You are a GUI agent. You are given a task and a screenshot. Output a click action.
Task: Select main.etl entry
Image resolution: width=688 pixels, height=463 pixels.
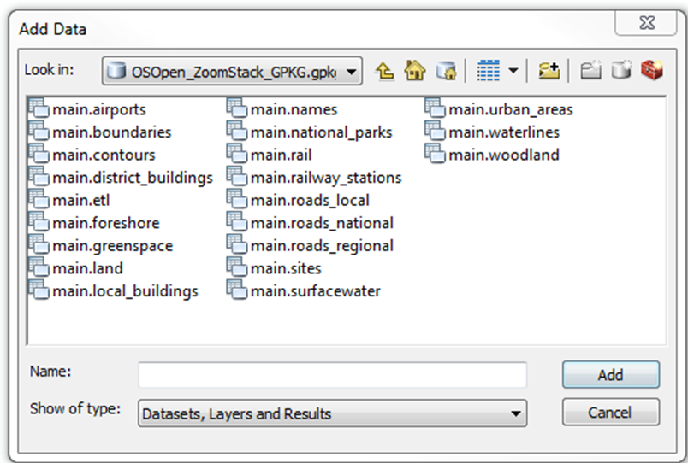[x=69, y=200]
